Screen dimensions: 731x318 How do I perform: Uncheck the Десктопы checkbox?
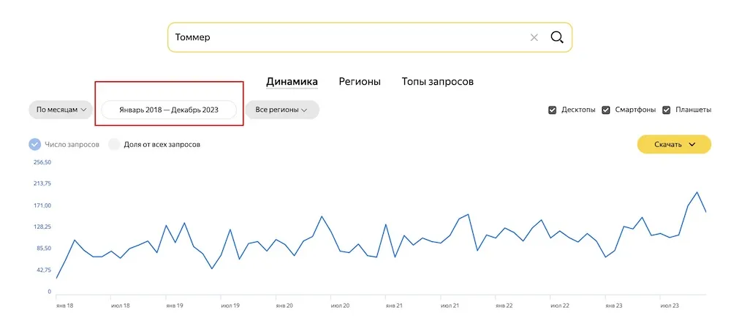tap(553, 110)
